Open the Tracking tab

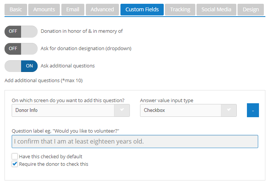pyautogui.click(x=180, y=9)
